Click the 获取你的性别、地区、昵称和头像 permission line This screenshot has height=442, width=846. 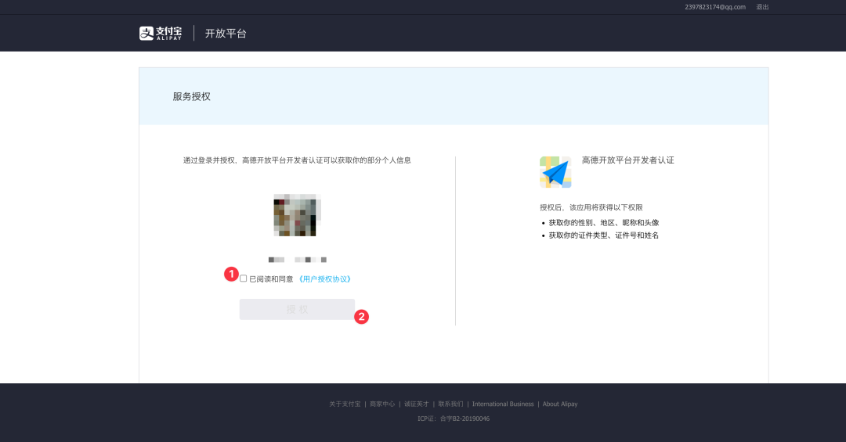[x=604, y=223]
